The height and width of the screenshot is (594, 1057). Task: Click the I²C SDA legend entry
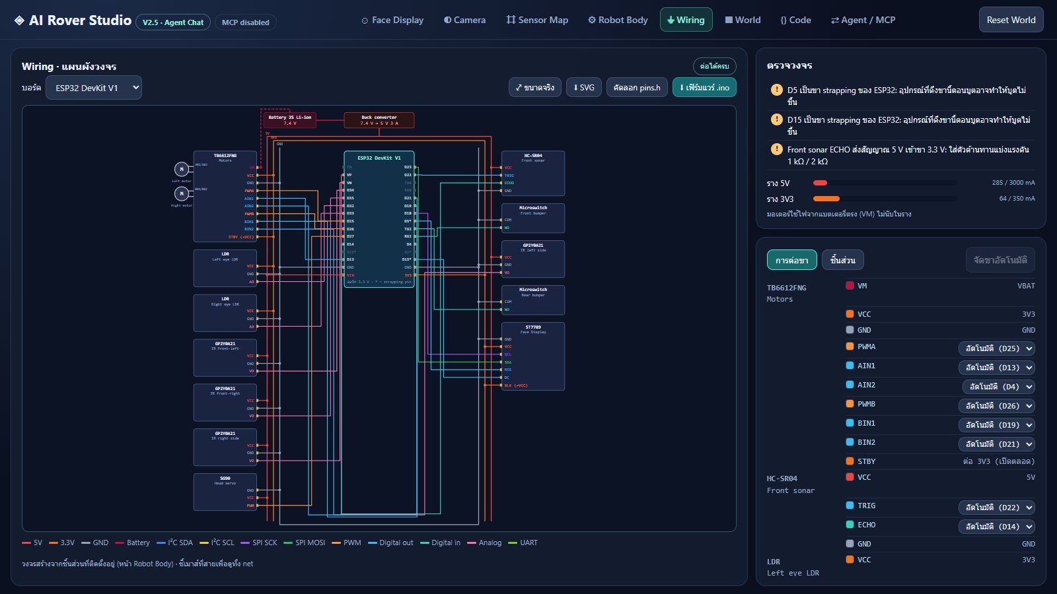click(x=174, y=543)
